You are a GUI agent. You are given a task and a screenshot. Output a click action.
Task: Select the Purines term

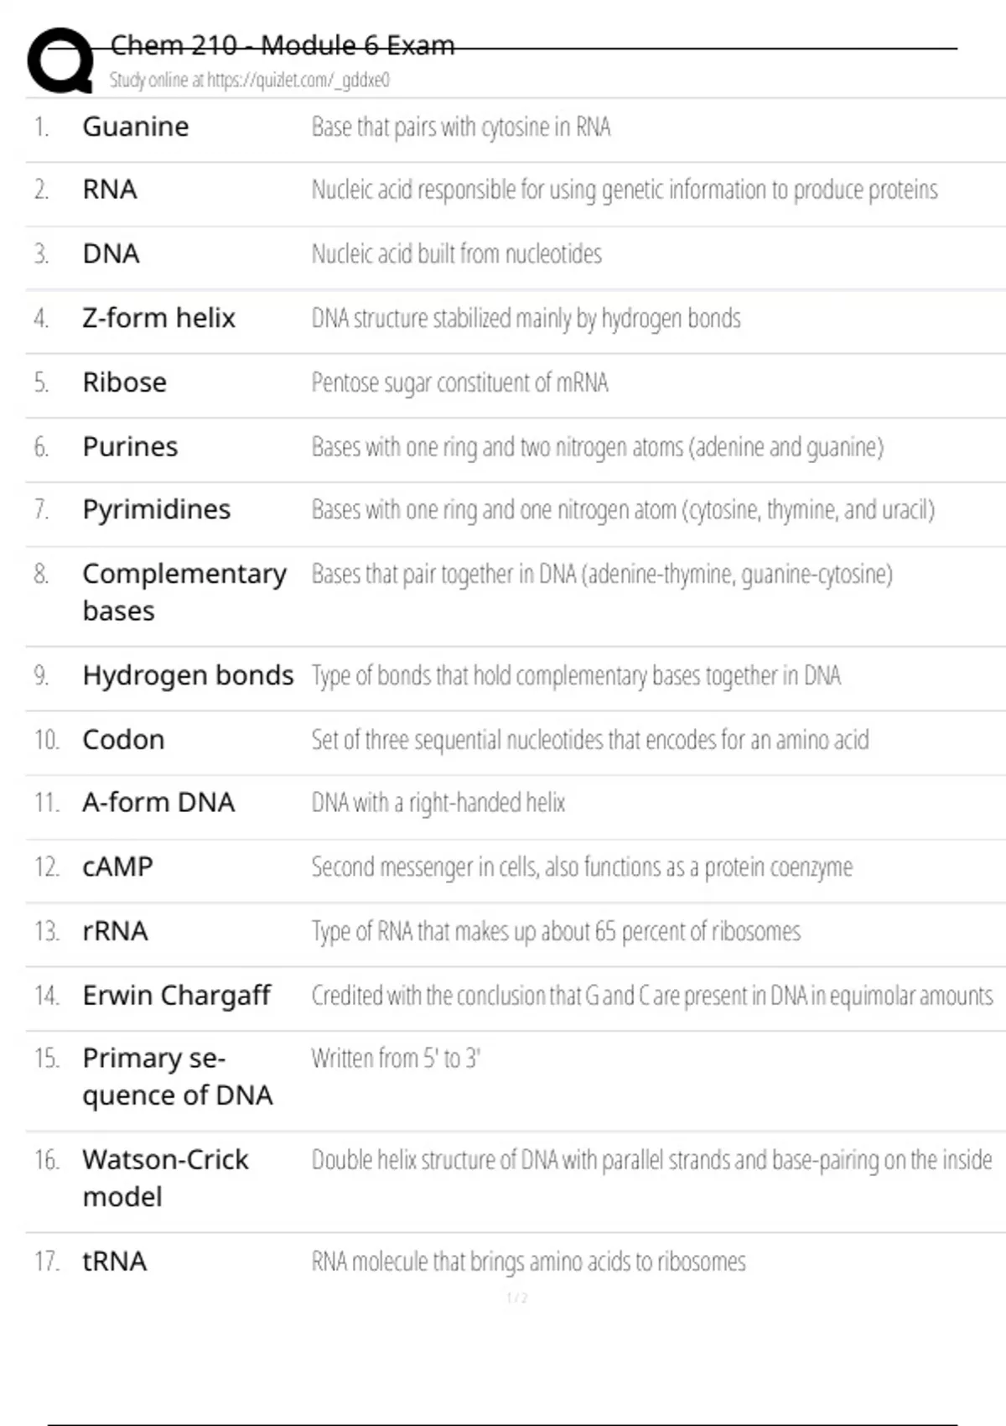pos(130,446)
